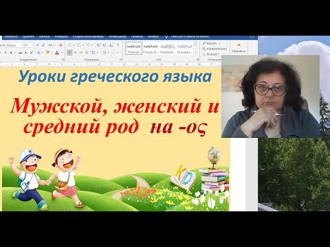The width and height of the screenshot is (330, 247).
Task: Toggle Justify paragraph alignment
Action: point(87,53)
